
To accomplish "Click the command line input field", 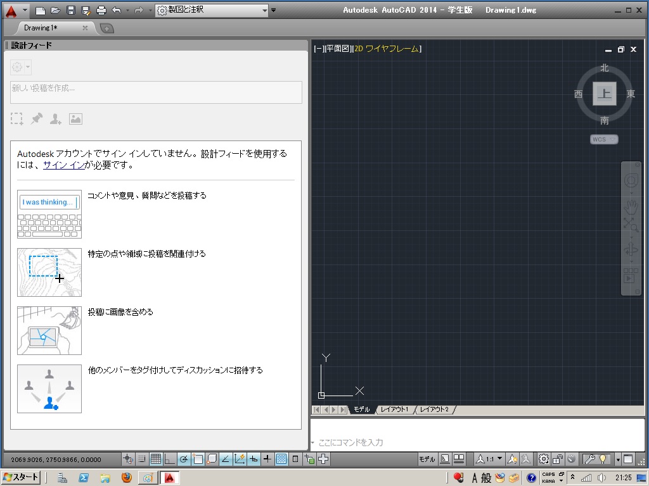I will click(x=475, y=442).
